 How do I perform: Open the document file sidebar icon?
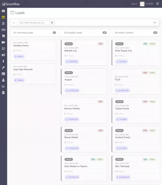click(x=3, y=23)
